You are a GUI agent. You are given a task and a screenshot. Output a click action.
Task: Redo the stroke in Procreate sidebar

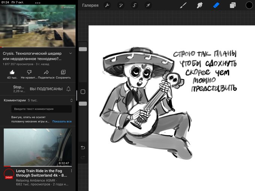coord(83,157)
